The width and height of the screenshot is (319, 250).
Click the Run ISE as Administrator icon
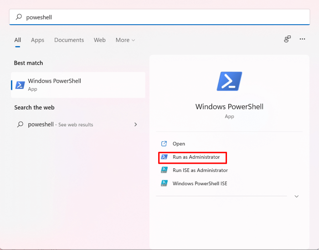pyautogui.click(x=164, y=170)
